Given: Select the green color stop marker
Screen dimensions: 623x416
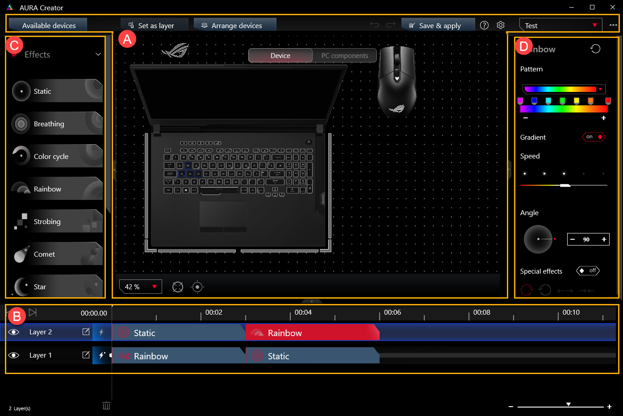Looking at the screenshot, I should tap(562, 101).
